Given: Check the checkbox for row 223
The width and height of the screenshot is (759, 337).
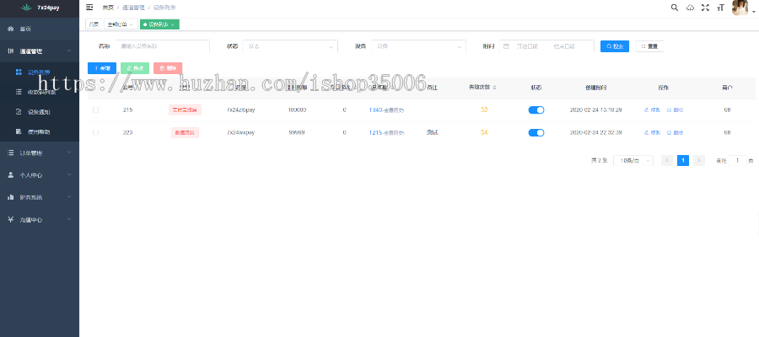Looking at the screenshot, I should click(x=95, y=132).
